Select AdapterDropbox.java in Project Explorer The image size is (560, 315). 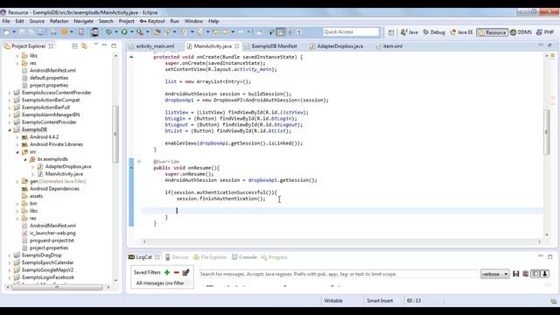point(68,166)
